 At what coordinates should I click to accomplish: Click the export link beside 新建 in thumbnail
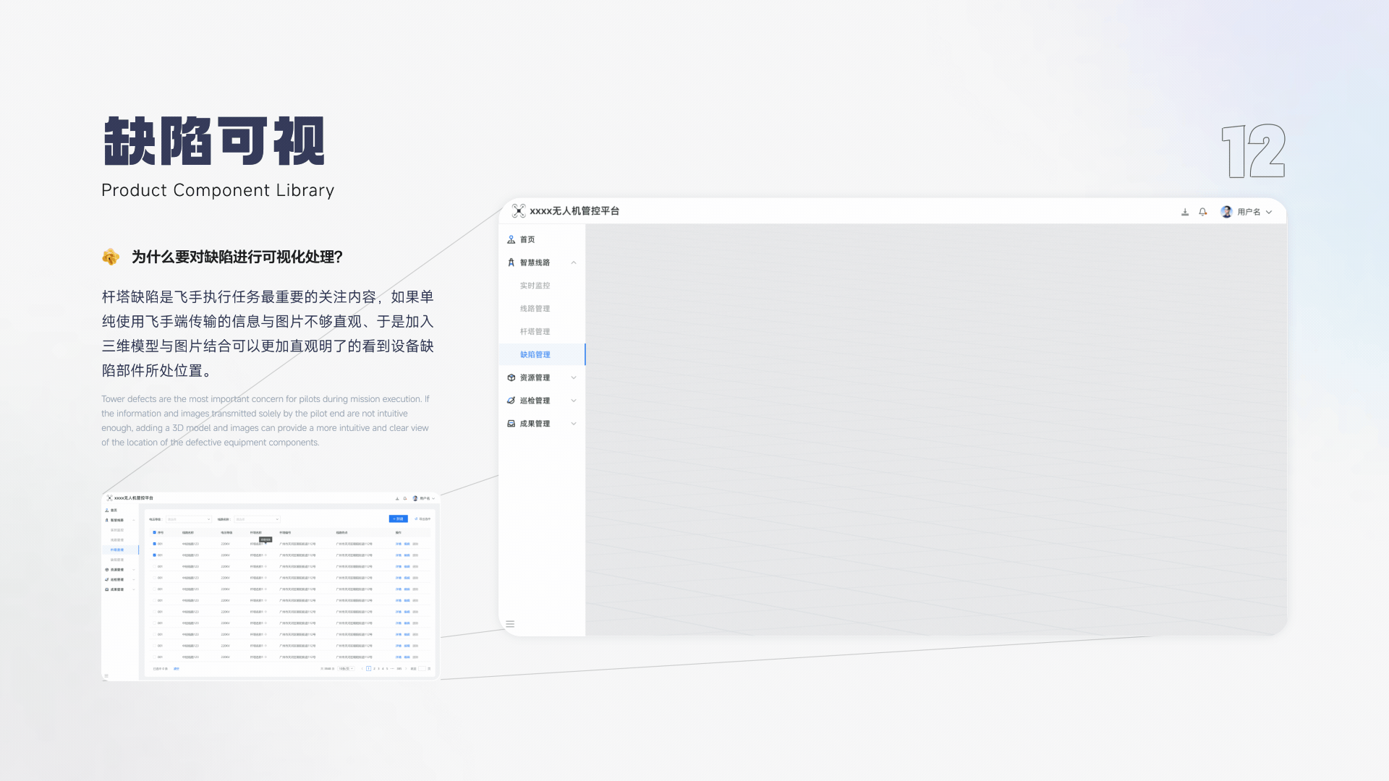pyautogui.click(x=422, y=519)
